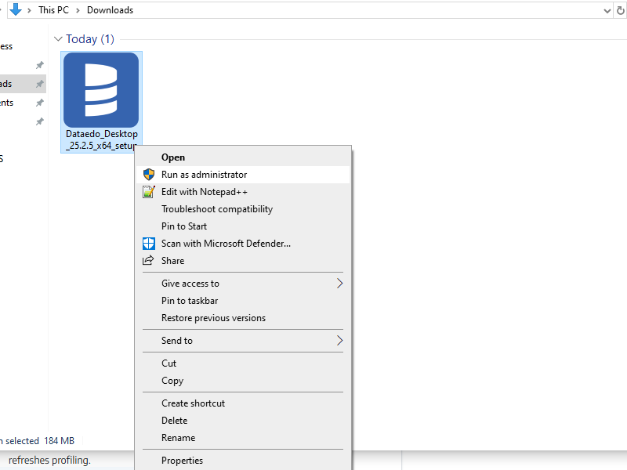Open the Give access to entry
Viewport: 627px width, 470px height.
click(243, 284)
